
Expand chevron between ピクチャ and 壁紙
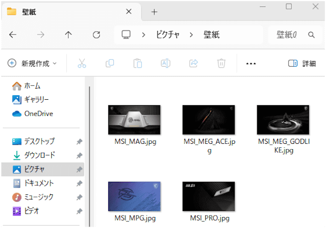click(x=191, y=35)
